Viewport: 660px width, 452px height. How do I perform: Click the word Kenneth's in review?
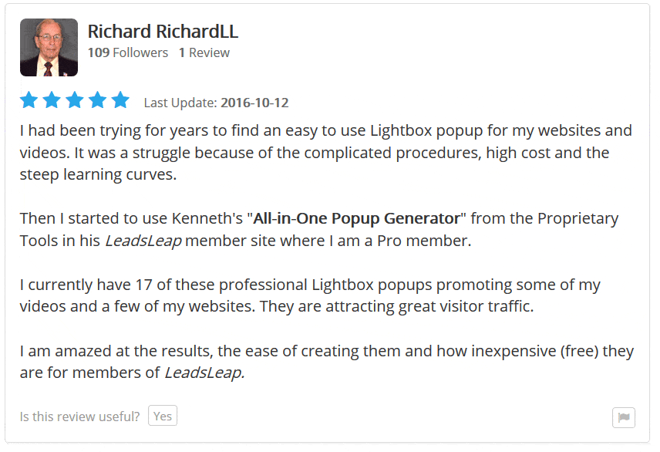pyautogui.click(x=207, y=218)
